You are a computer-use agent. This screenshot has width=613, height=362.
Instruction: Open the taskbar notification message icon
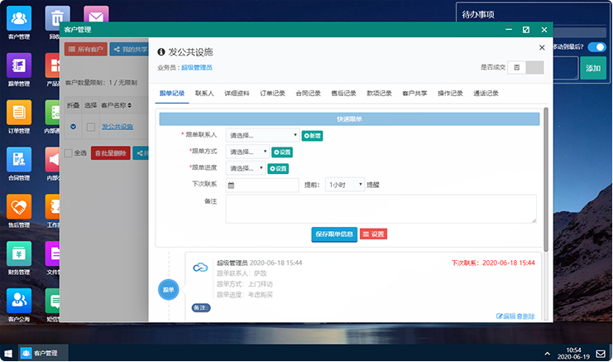(601, 354)
